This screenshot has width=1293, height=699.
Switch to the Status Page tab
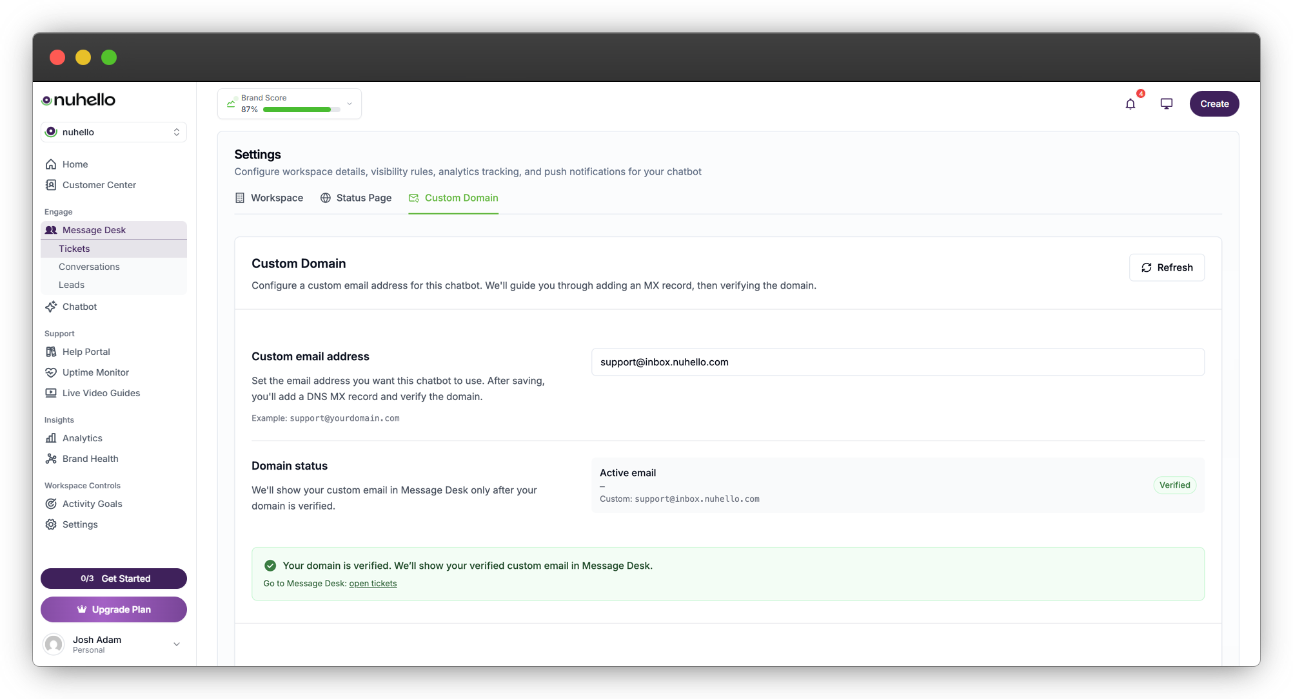click(x=356, y=198)
